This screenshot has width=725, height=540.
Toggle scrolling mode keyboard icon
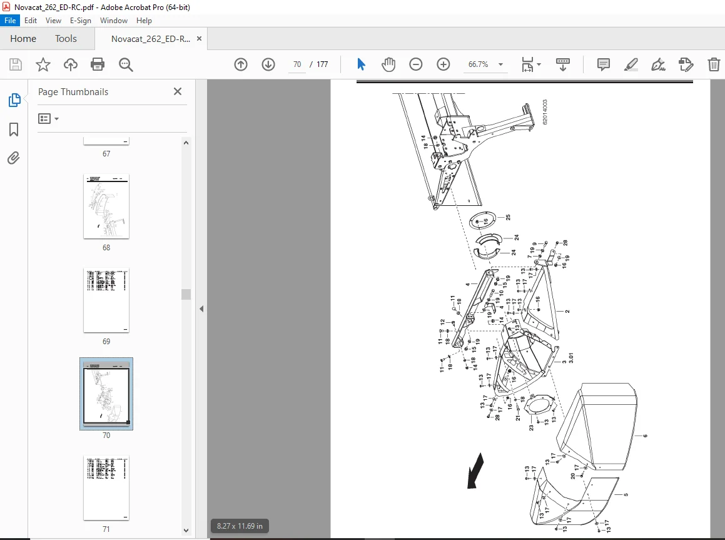[x=563, y=64]
